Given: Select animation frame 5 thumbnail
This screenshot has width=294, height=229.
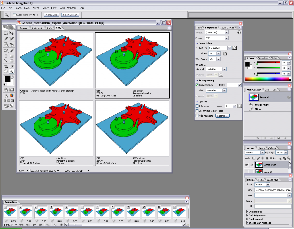Looking at the screenshot, I should click(72, 211).
